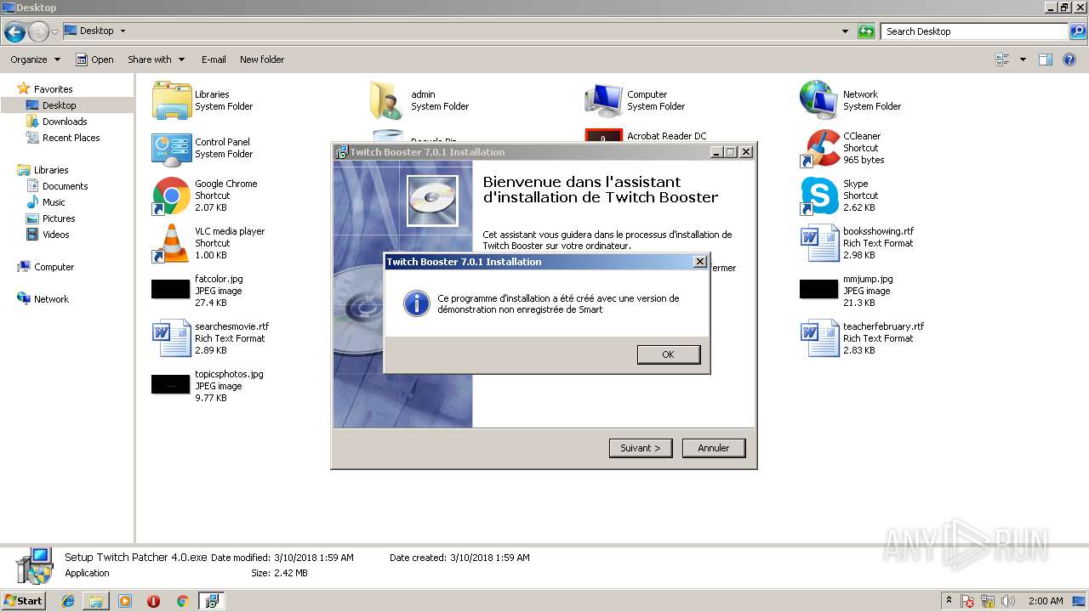1089x612 pixels.
Task: Click the Suivant button in the installer
Action: [x=641, y=448]
